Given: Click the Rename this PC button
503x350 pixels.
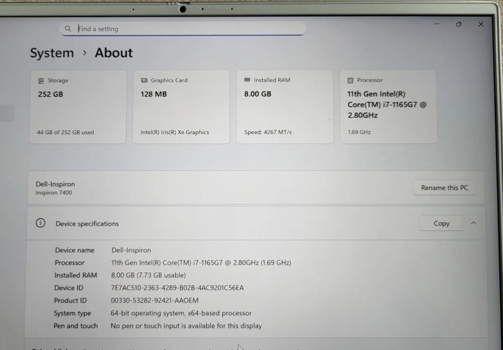Looking at the screenshot, I should pyautogui.click(x=444, y=188).
